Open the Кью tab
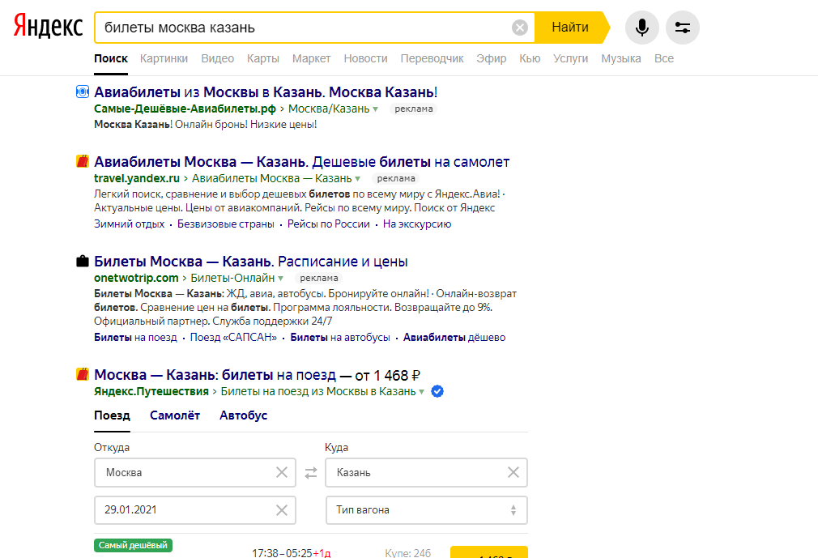818x558 pixels. pos(530,58)
